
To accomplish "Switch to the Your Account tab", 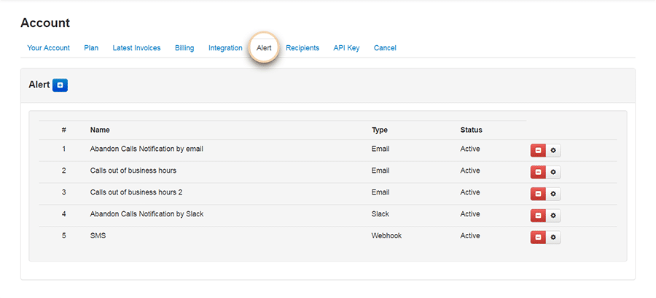I will click(48, 48).
